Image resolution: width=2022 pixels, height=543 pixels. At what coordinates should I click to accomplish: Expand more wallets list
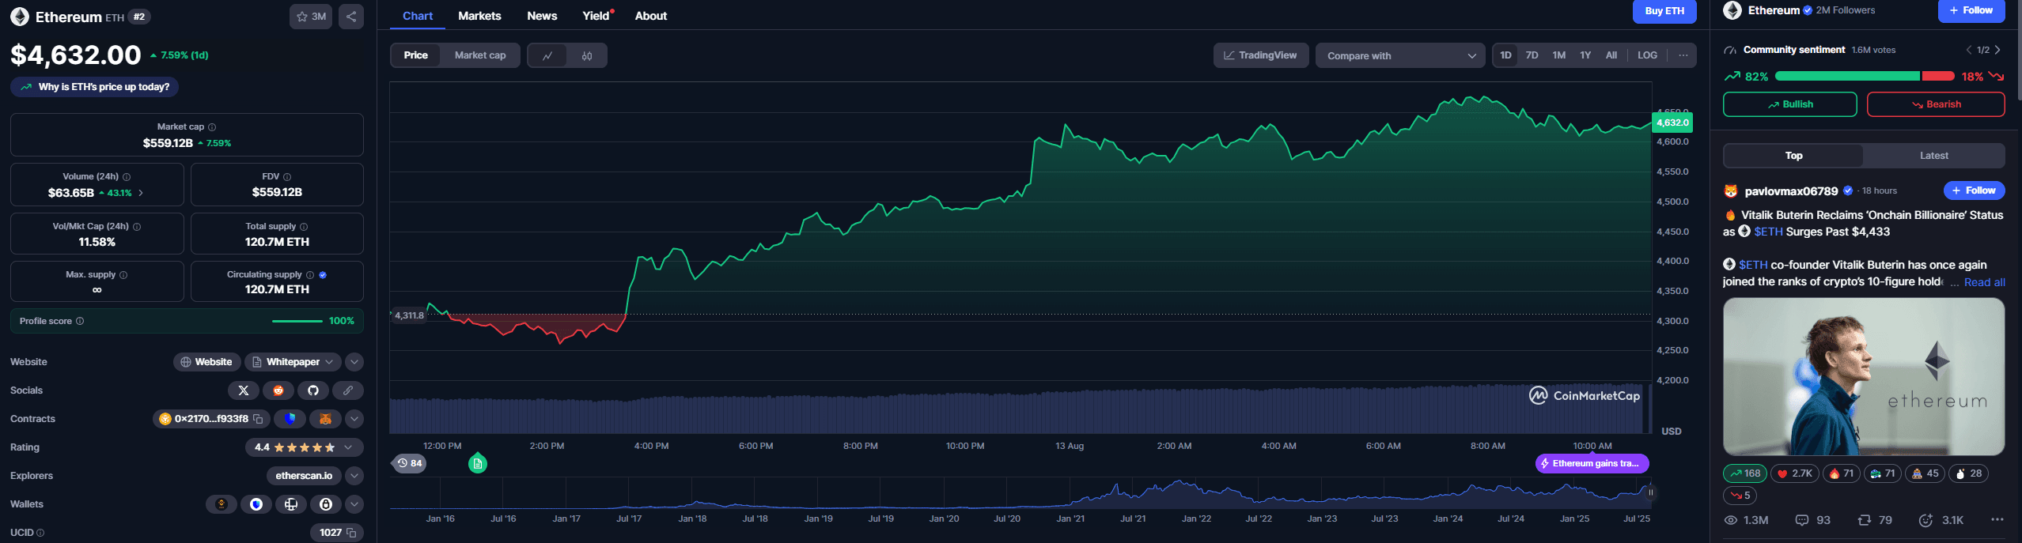click(x=354, y=504)
